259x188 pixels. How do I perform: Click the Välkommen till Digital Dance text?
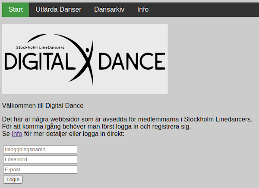coord(43,105)
